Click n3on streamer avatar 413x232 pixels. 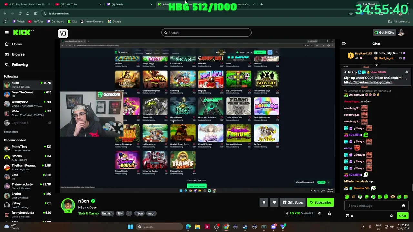pos(68,206)
